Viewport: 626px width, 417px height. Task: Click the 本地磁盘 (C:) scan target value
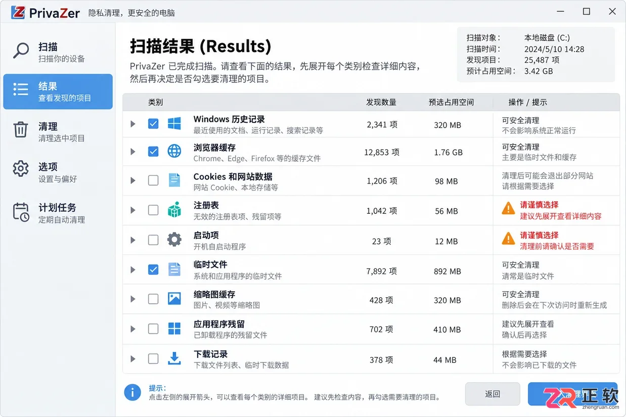(547, 38)
